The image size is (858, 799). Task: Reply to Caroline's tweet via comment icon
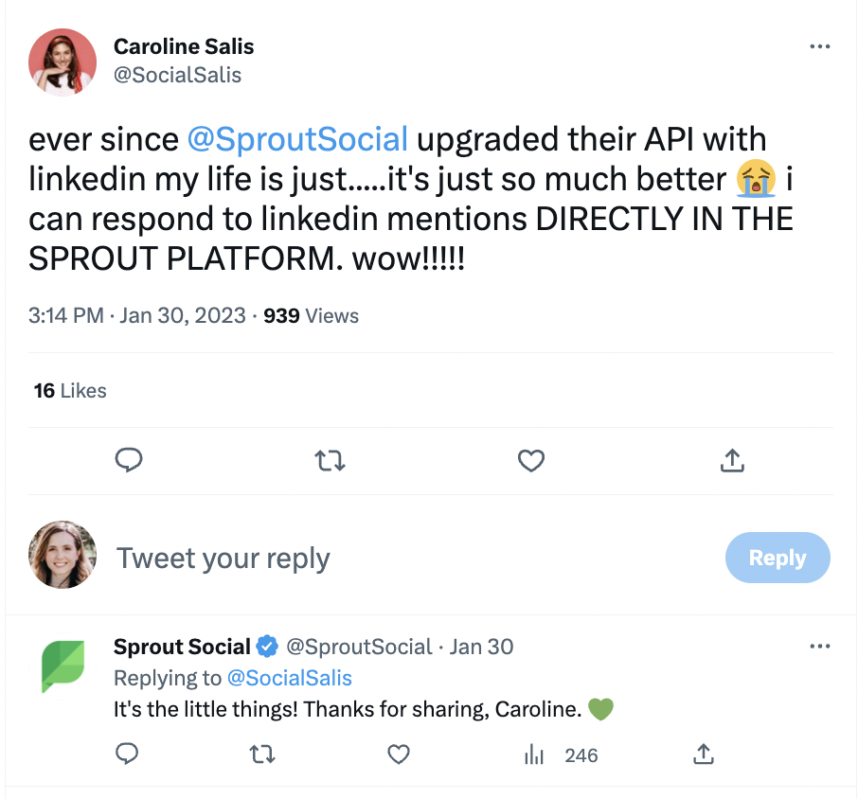click(128, 460)
